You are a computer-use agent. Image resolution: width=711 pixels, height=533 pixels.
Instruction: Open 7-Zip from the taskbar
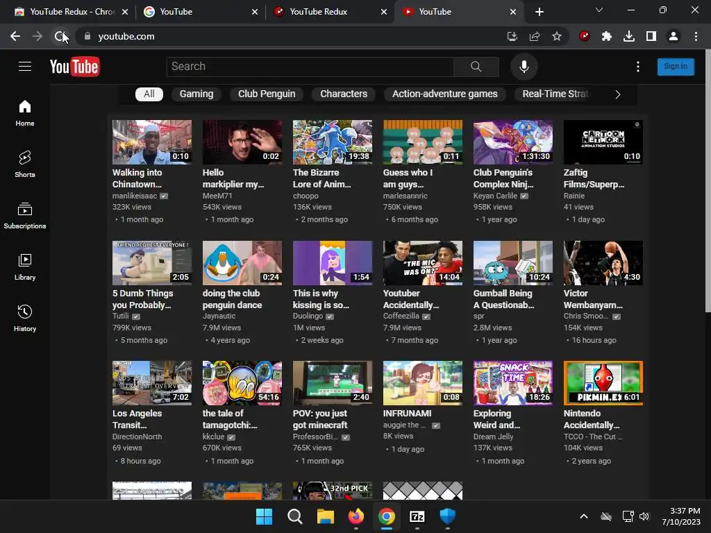(x=417, y=516)
